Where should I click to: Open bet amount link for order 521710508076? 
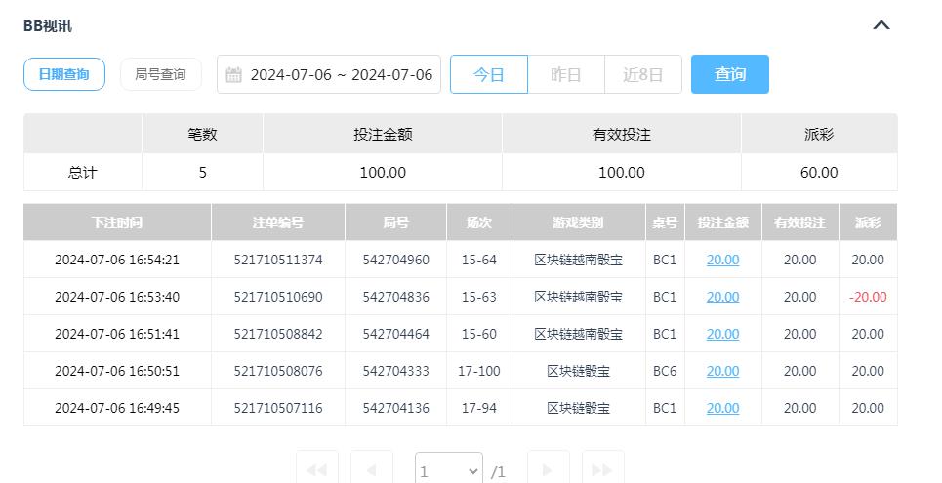[722, 371]
